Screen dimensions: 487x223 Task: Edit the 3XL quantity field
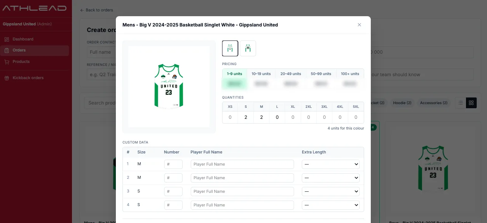[324, 117]
